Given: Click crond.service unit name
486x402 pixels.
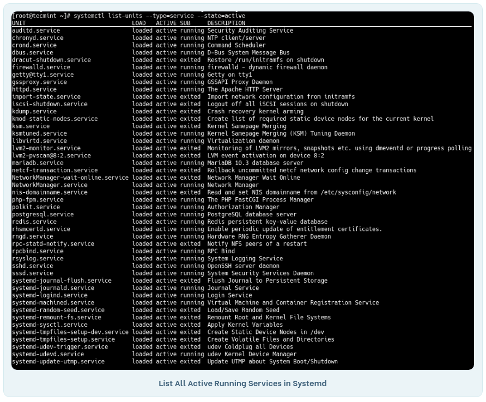Looking at the screenshot, I should (x=34, y=45).
